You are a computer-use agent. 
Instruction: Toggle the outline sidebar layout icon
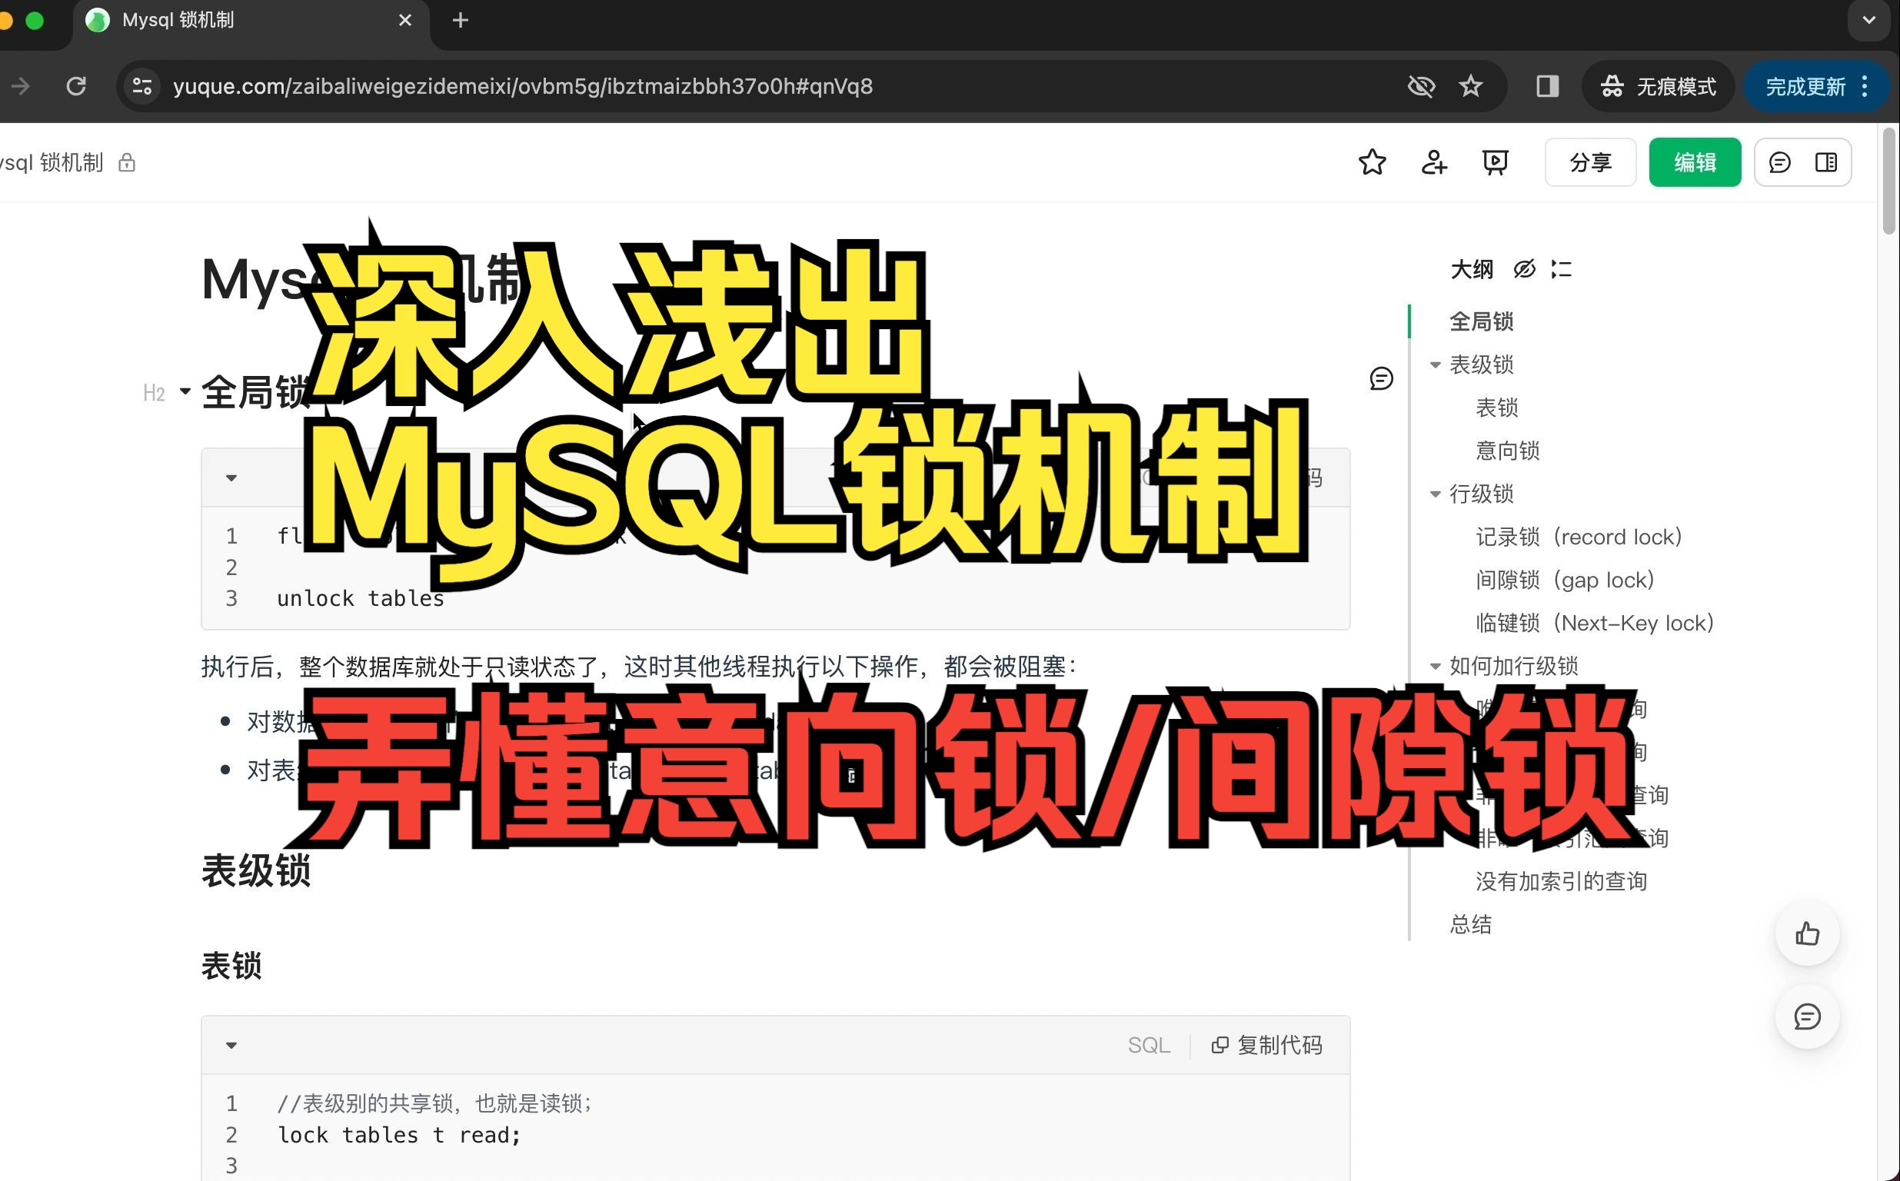[x=1826, y=162]
